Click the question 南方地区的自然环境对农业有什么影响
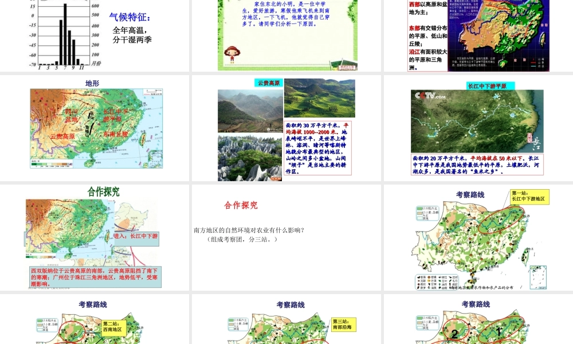The height and width of the screenshot is (344, 573). coord(249,230)
